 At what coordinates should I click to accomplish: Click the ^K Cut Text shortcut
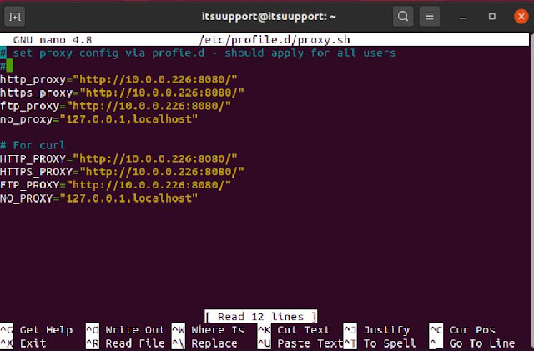tap(294, 330)
